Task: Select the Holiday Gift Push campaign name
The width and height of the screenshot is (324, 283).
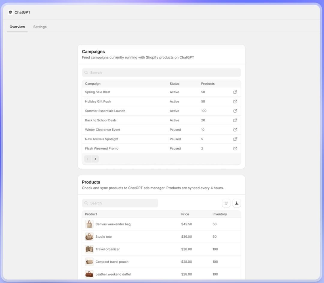Action: (98, 101)
